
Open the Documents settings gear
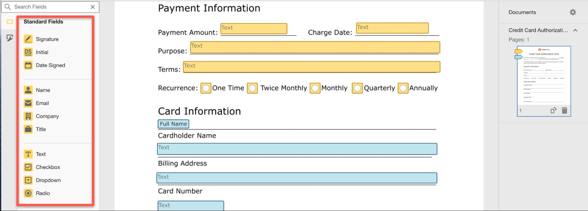click(572, 12)
